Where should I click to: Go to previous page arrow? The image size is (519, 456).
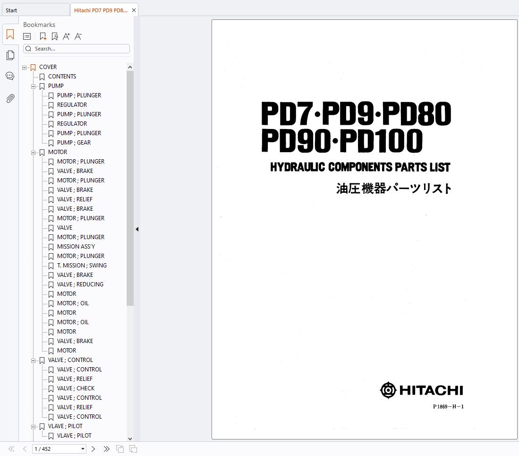[25, 449]
